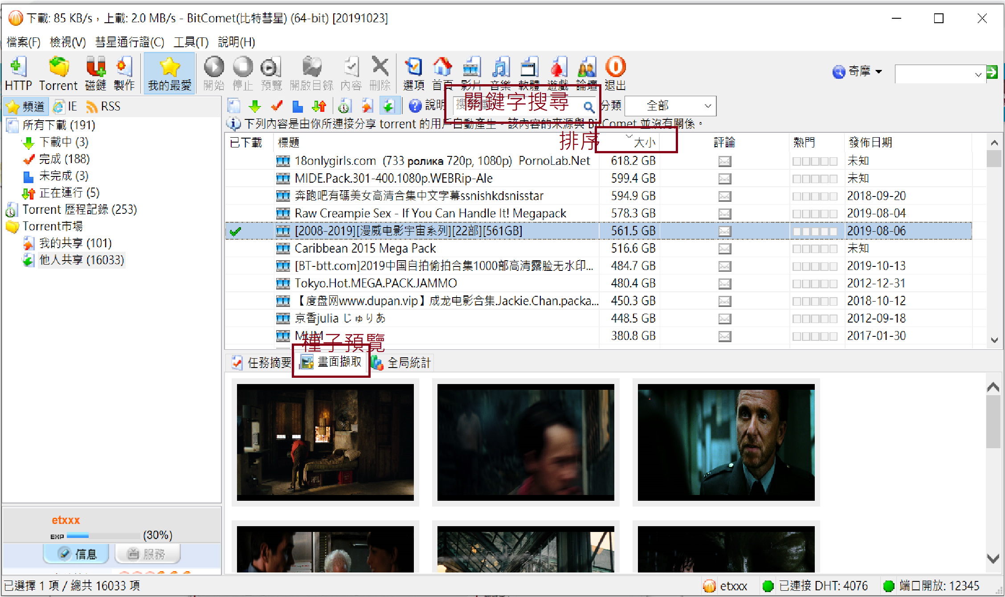
Task: Open the Options (選項) dialog
Action: [413, 74]
